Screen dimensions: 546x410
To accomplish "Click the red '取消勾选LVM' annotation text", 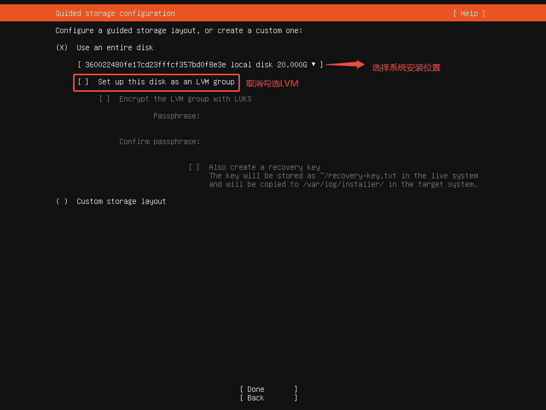I will [x=272, y=84].
